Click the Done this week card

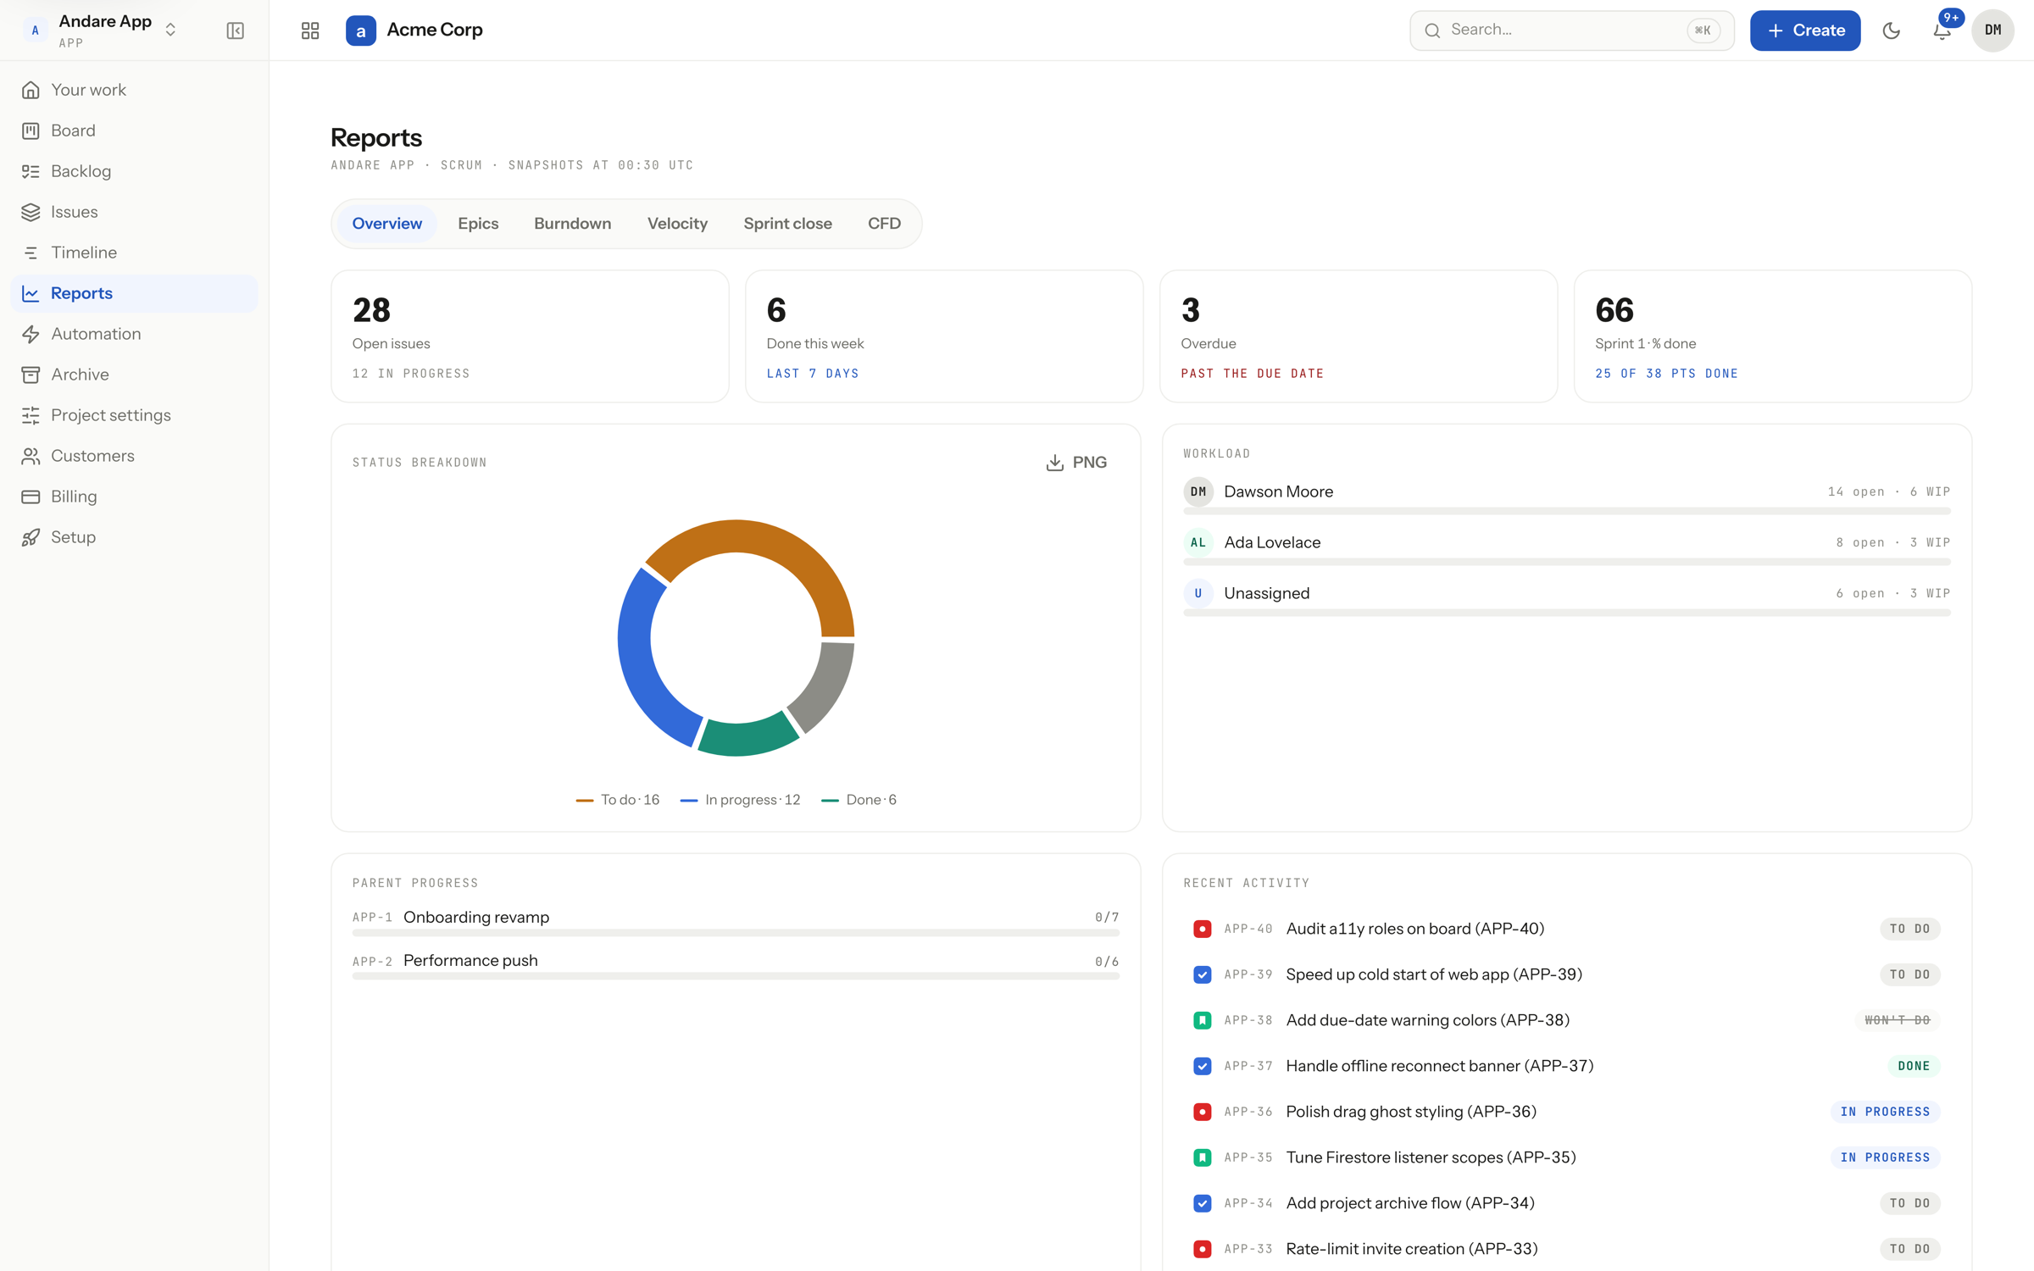[x=944, y=336]
